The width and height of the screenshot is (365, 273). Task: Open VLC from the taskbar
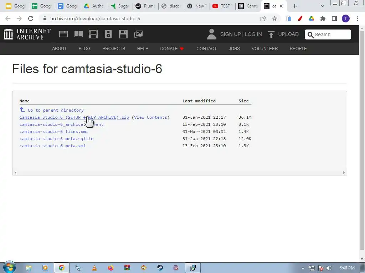pos(94,268)
